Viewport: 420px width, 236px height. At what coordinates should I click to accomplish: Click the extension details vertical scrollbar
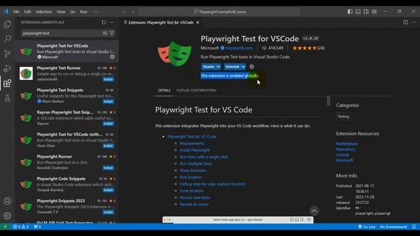point(328,101)
